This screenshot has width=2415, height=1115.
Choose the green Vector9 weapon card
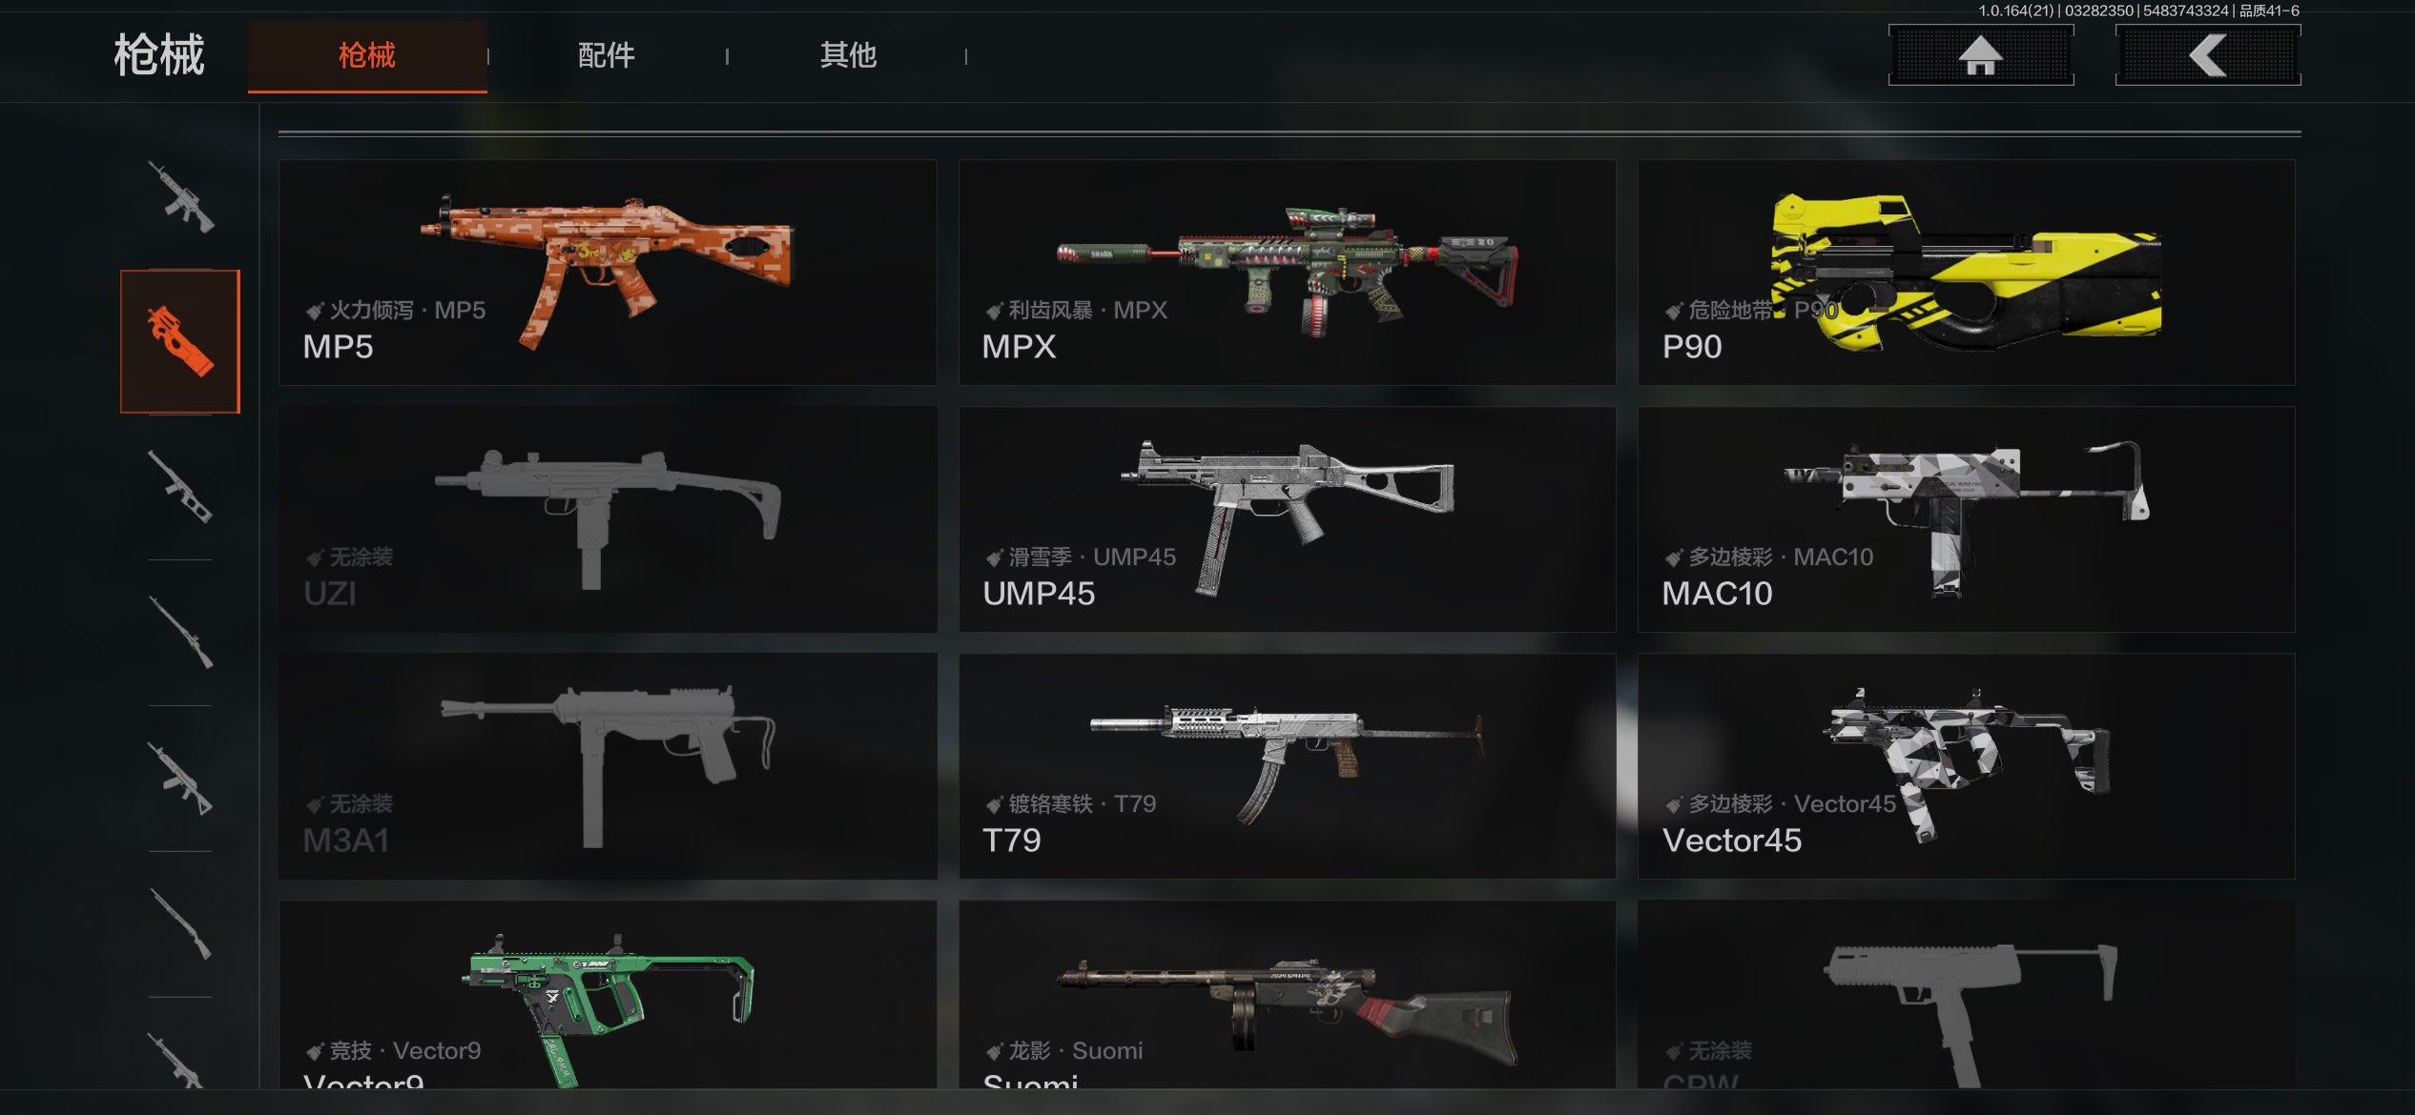[608, 995]
